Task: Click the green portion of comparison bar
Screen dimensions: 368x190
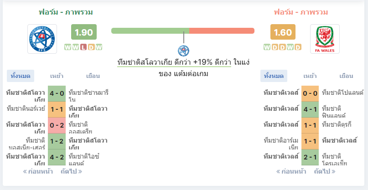Action: coord(150,31)
